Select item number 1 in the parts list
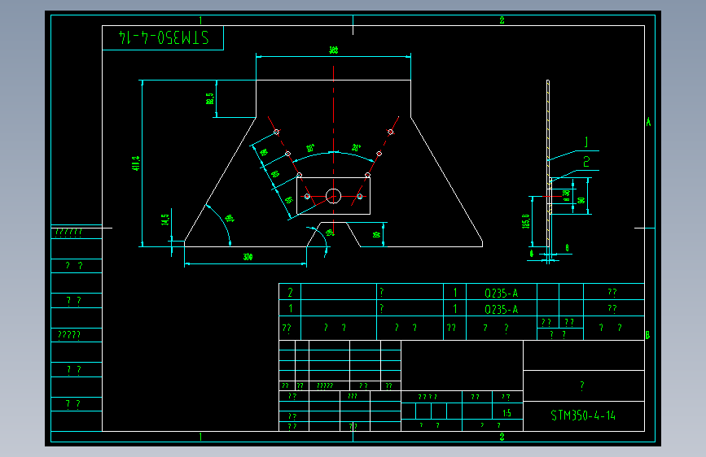Image resolution: width=706 pixels, height=457 pixels. (291, 308)
